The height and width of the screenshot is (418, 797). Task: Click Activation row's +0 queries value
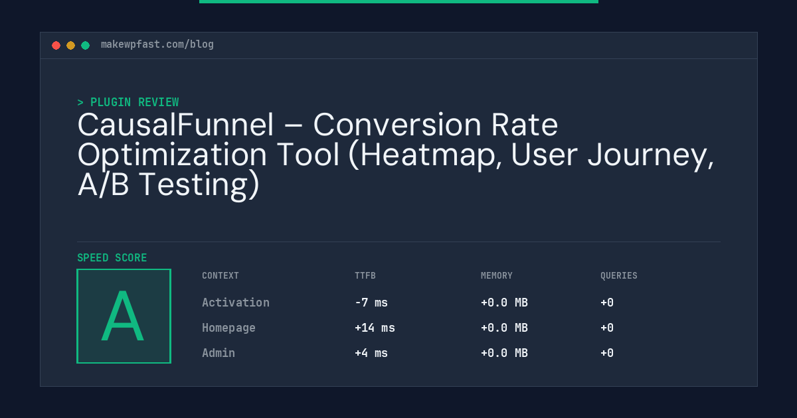point(607,303)
